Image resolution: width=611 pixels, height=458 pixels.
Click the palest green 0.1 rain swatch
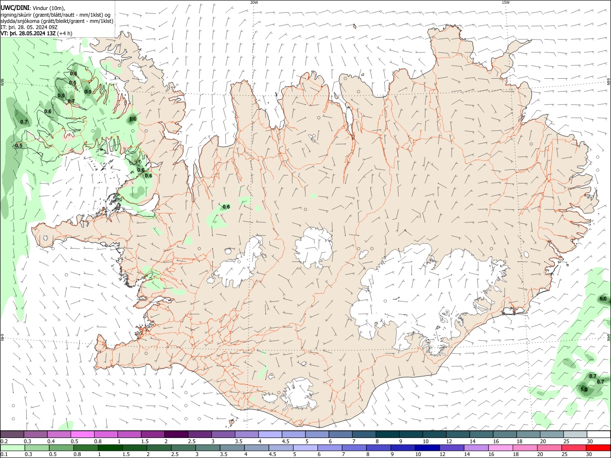[x=12, y=448]
